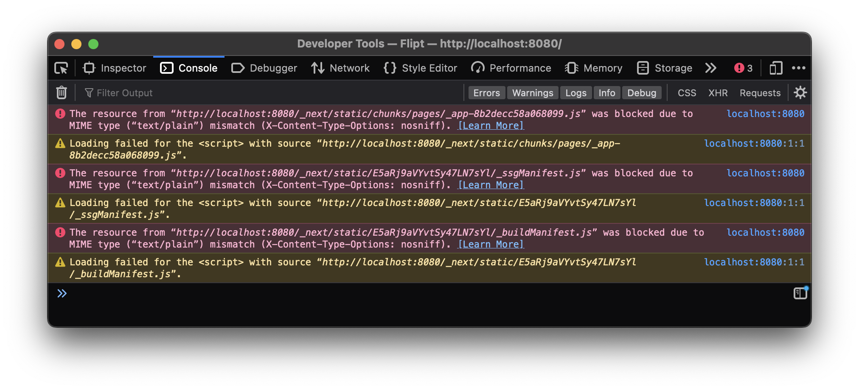859x390 pixels.
Task: Open the three-dot customize menu
Action: click(798, 68)
